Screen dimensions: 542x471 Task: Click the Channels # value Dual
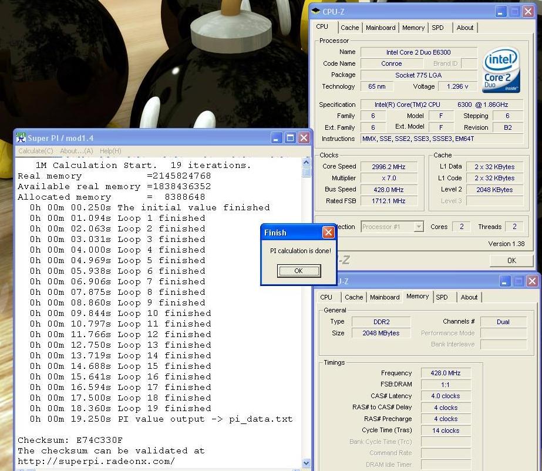pos(503,322)
